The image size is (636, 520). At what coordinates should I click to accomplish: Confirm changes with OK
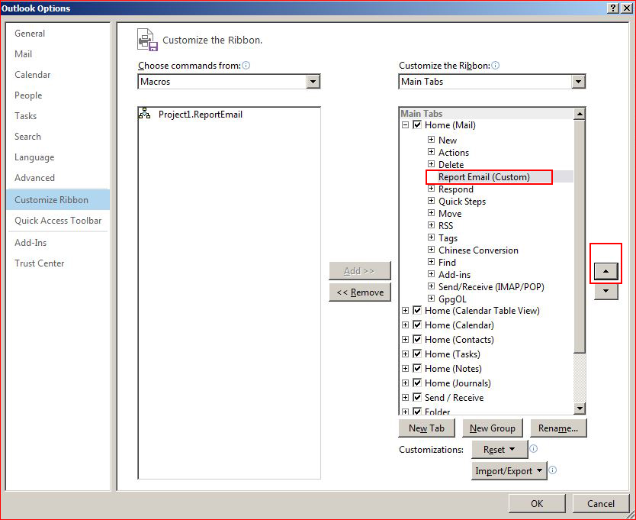(537, 504)
